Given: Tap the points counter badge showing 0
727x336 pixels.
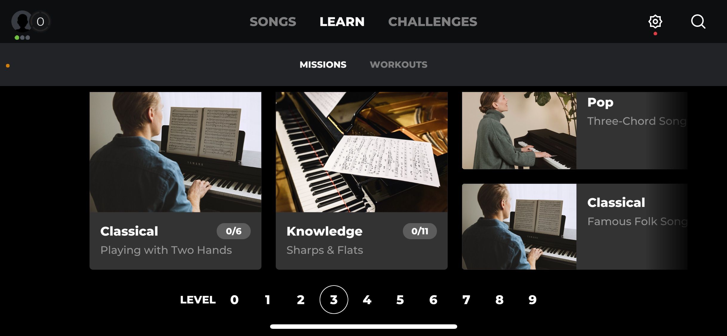Looking at the screenshot, I should (40, 22).
